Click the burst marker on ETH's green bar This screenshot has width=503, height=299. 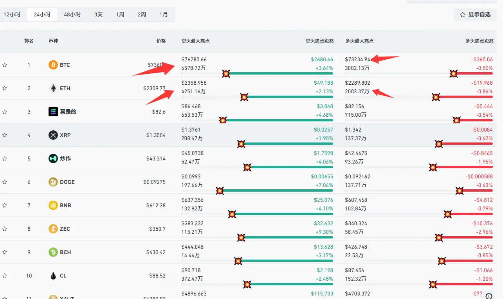[x=244, y=97]
